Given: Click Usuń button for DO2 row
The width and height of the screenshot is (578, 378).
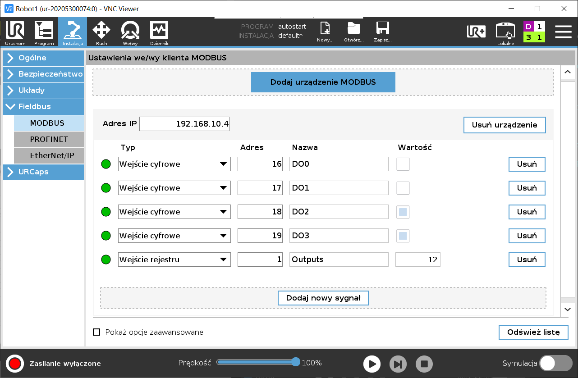Looking at the screenshot, I should click(527, 212).
